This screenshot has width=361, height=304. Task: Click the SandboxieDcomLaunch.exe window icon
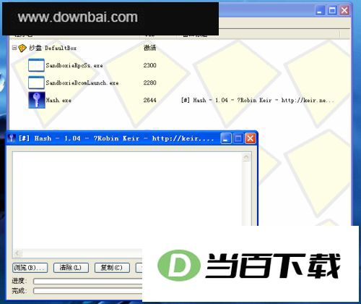click(36, 83)
